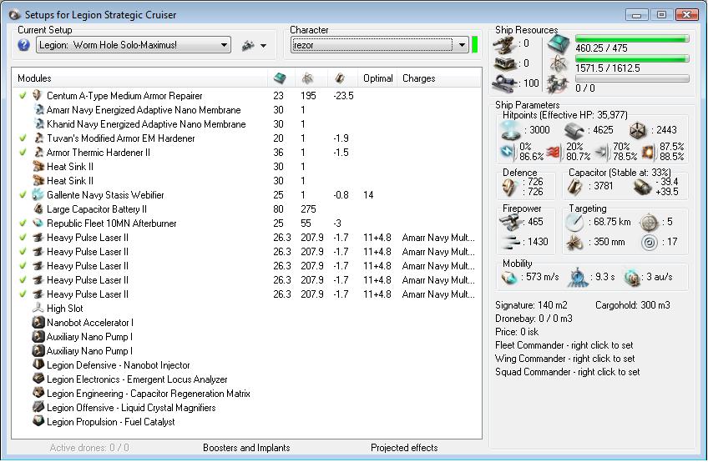Click the launcher hardpoints icon in Ship Resources
708x462 pixels.
tap(505, 63)
